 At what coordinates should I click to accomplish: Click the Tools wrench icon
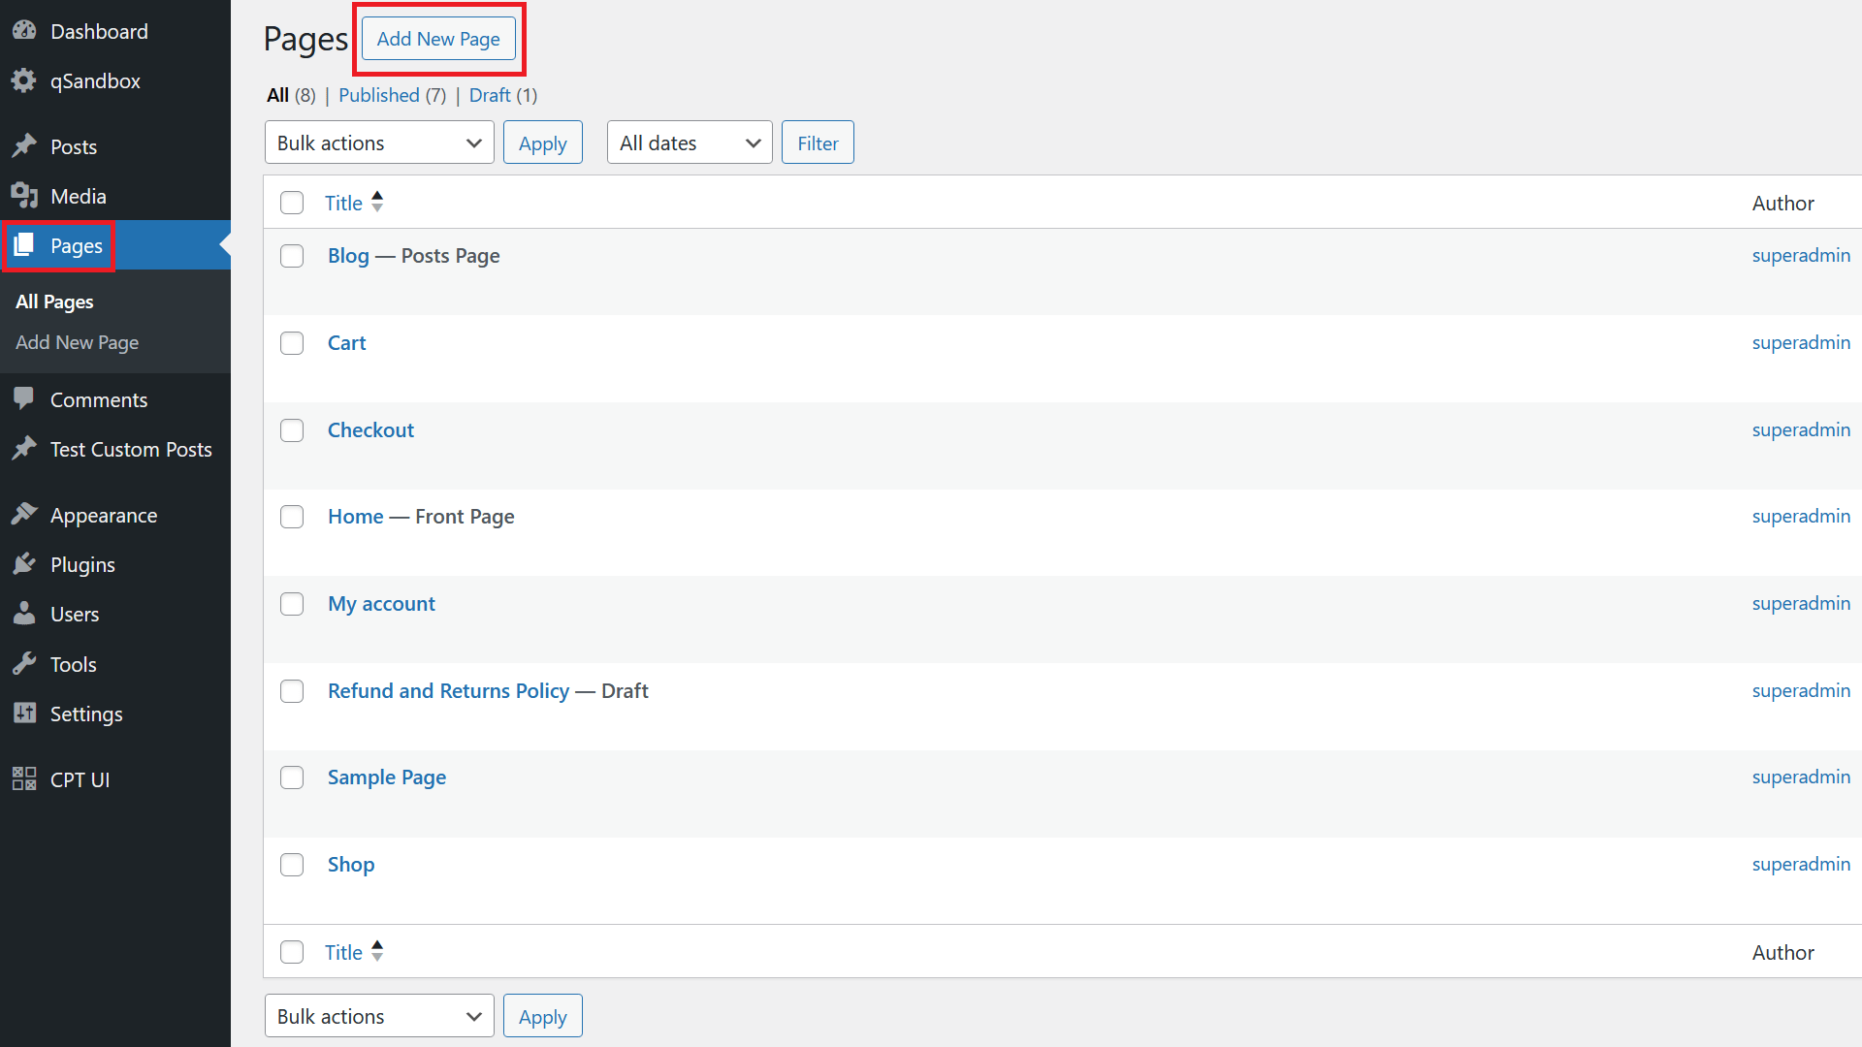click(24, 664)
